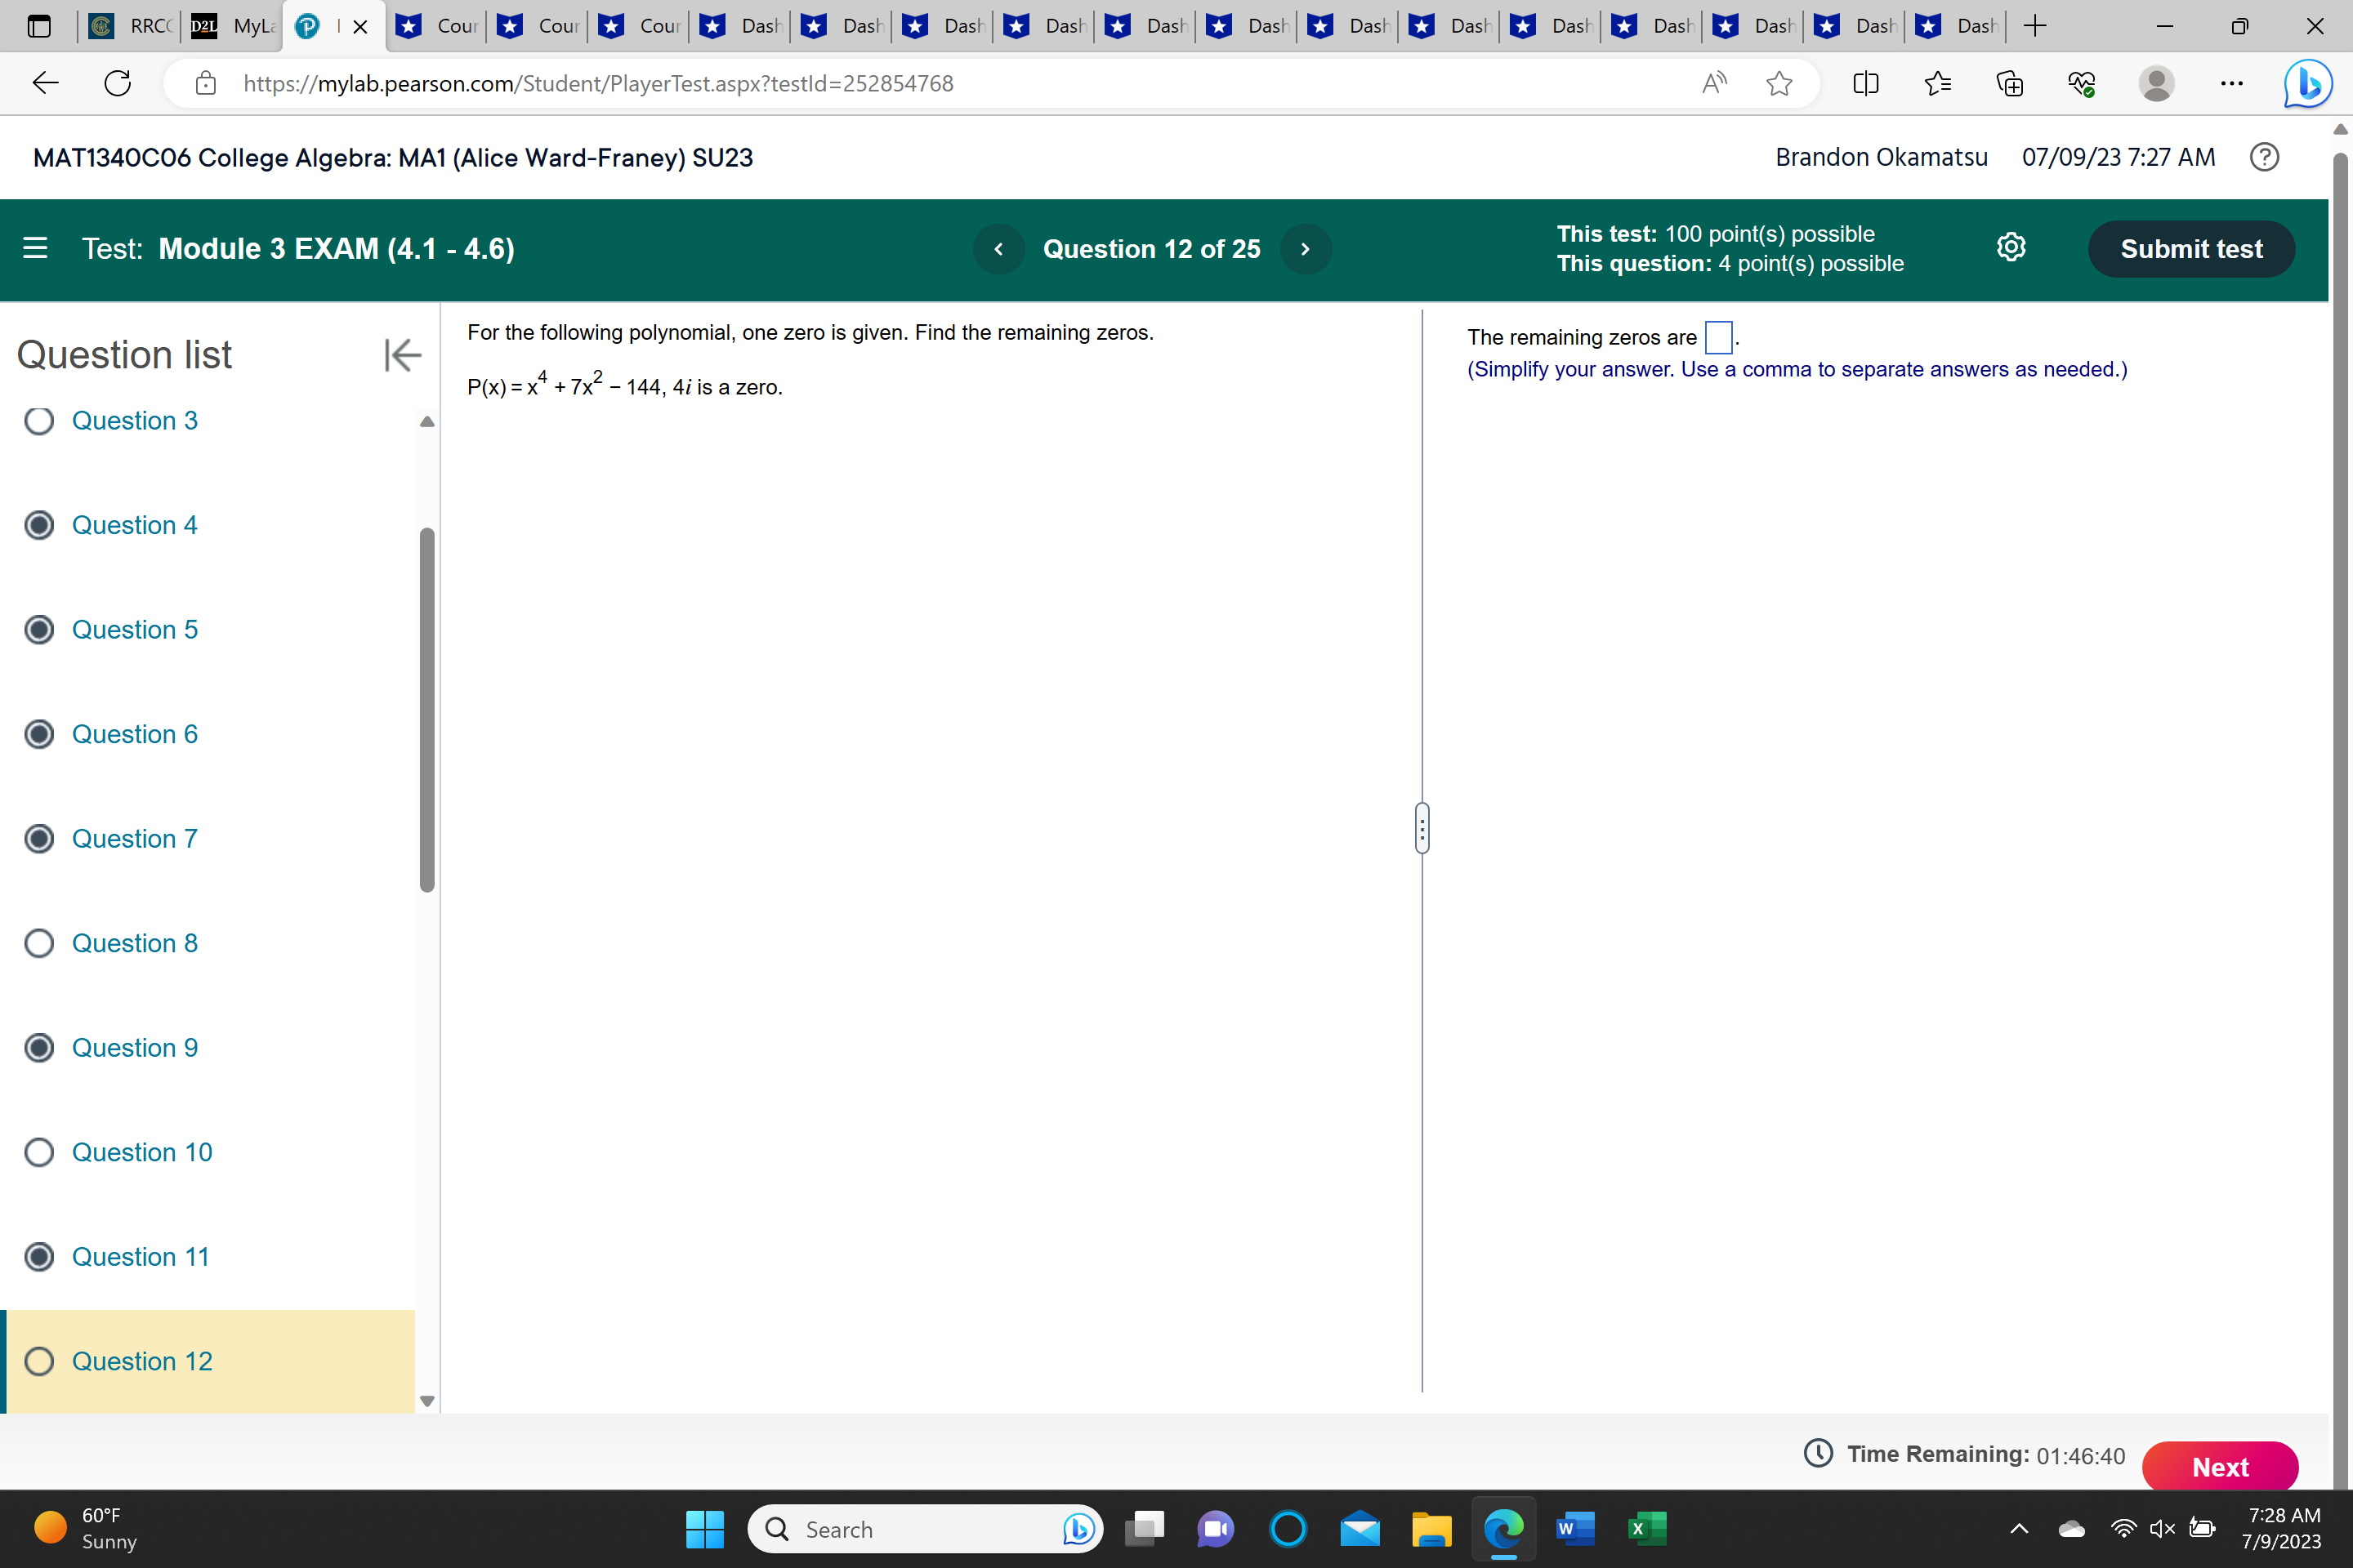This screenshot has width=2353, height=1568.
Task: Select the Question 4 radio button
Action: (39, 524)
